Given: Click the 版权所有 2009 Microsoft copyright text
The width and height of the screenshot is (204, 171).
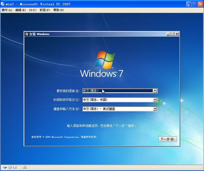Looking at the screenshot, I should pos(64,137).
